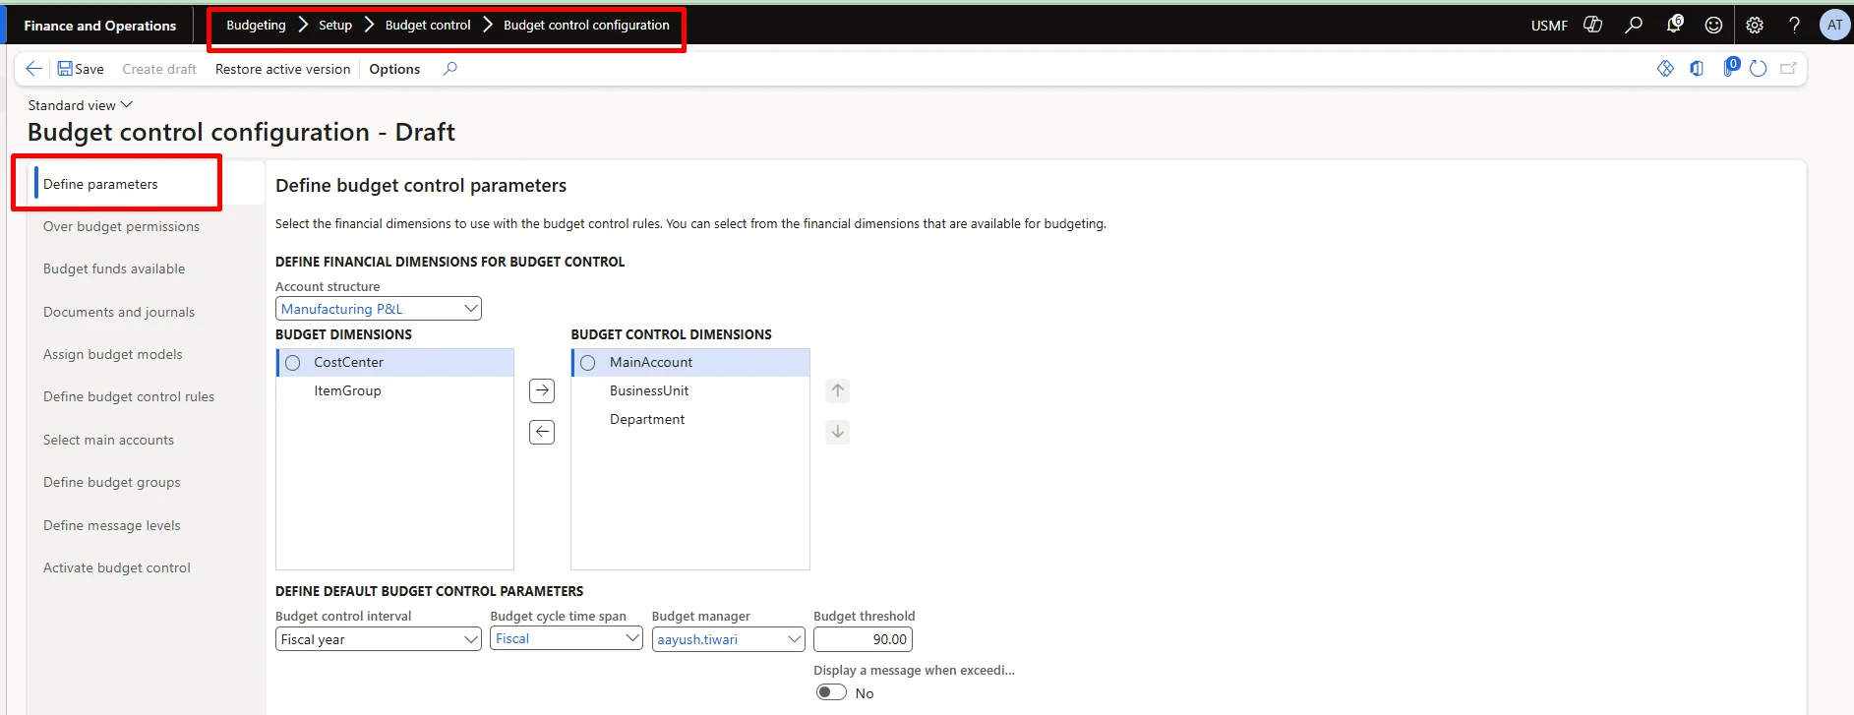Open Define budget control rules tab
This screenshot has height=715, width=1854.
click(129, 396)
